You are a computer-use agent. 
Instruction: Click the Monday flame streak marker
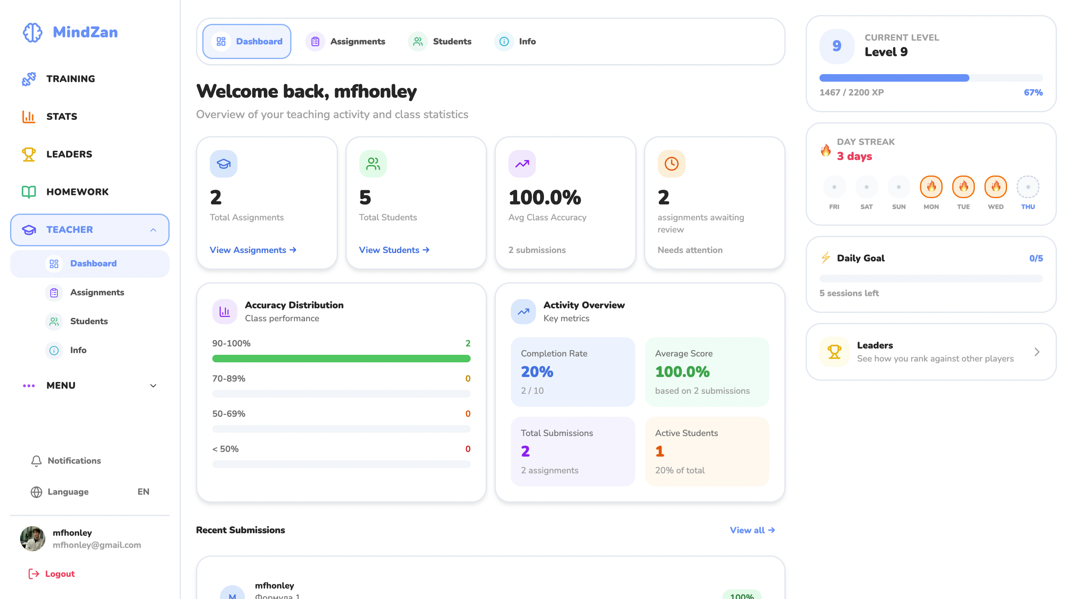pyautogui.click(x=931, y=187)
